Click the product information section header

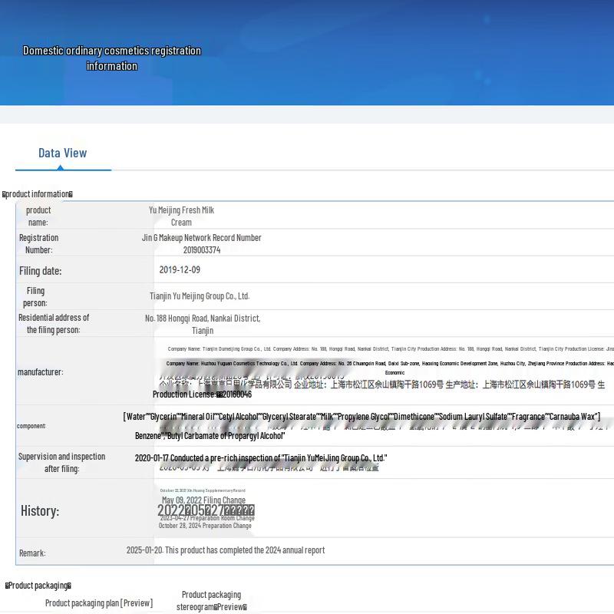[x=38, y=194]
